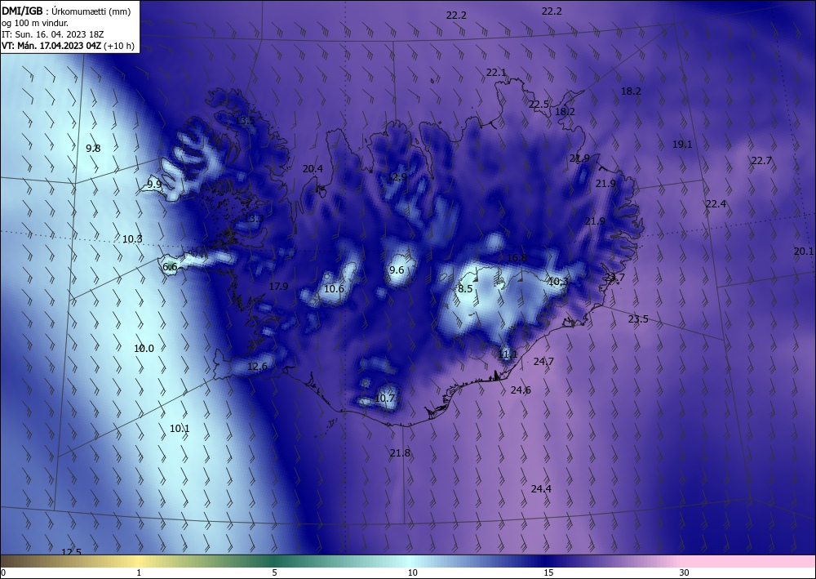Pick the value 22.5

point(539,105)
